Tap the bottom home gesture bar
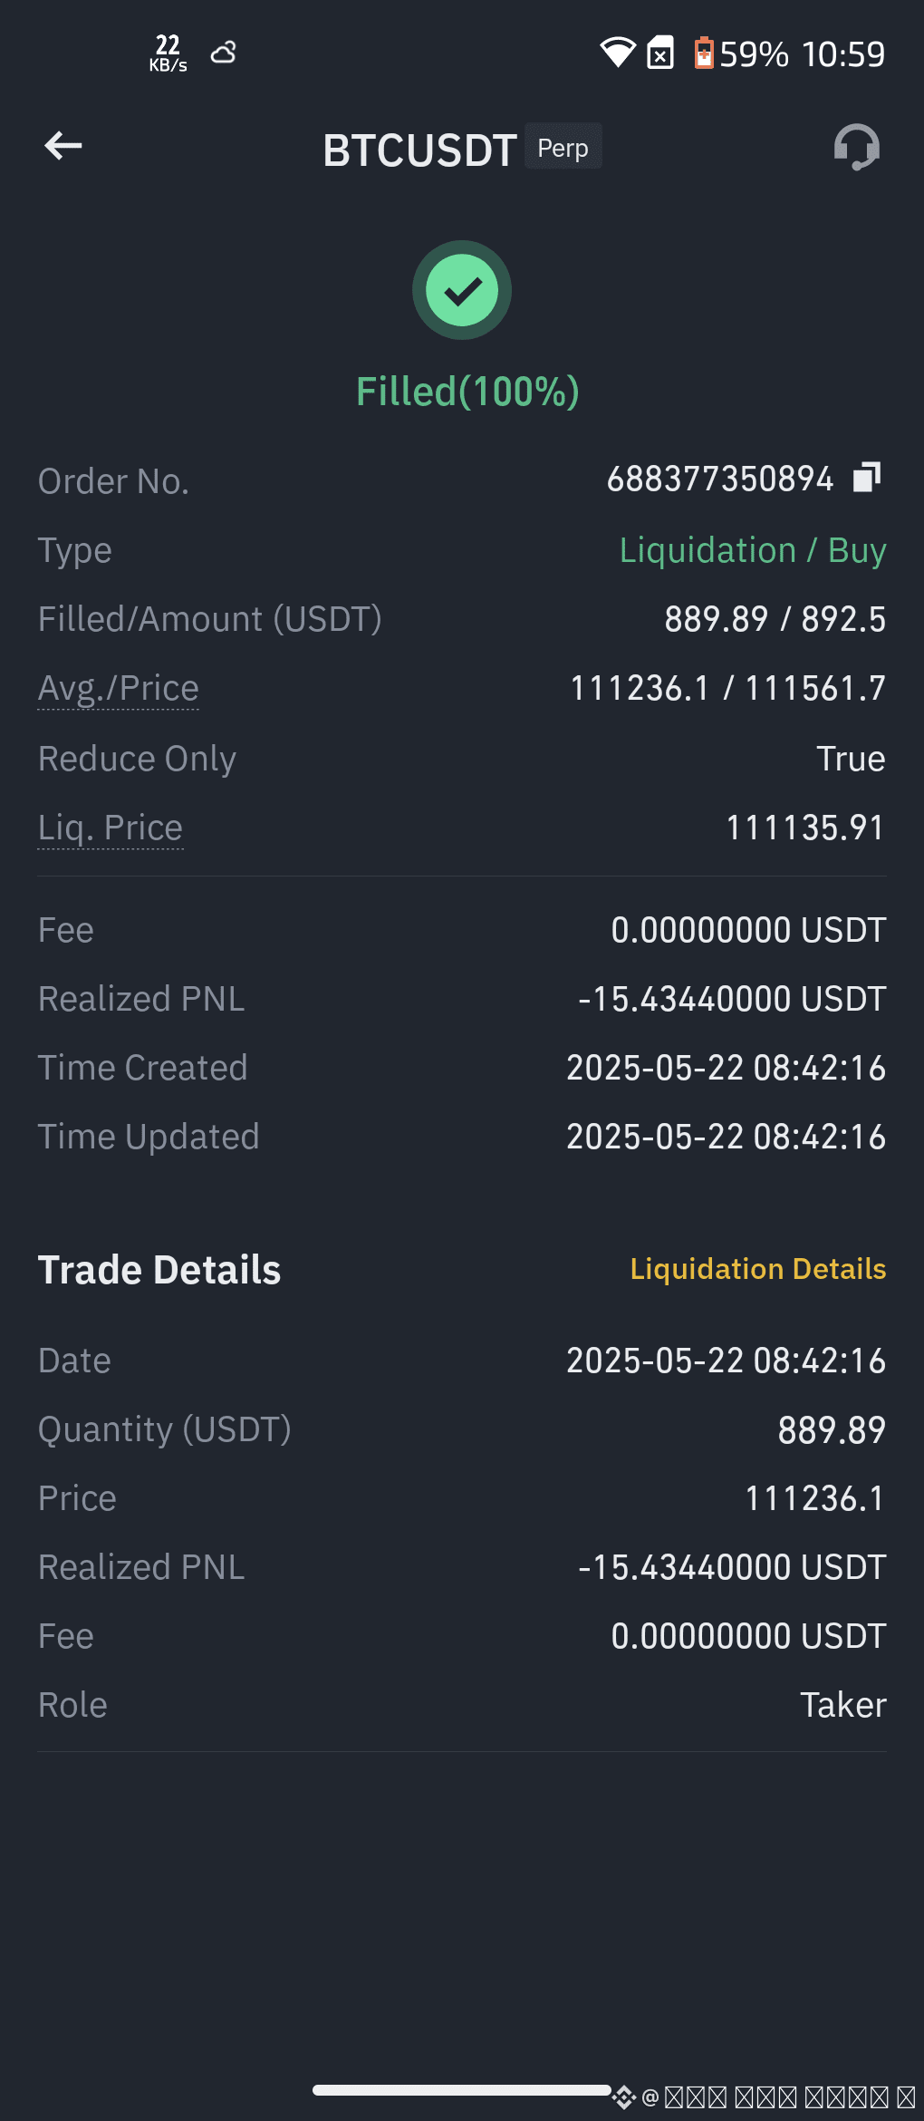Viewport: 924px width, 2121px height. [x=462, y=2090]
